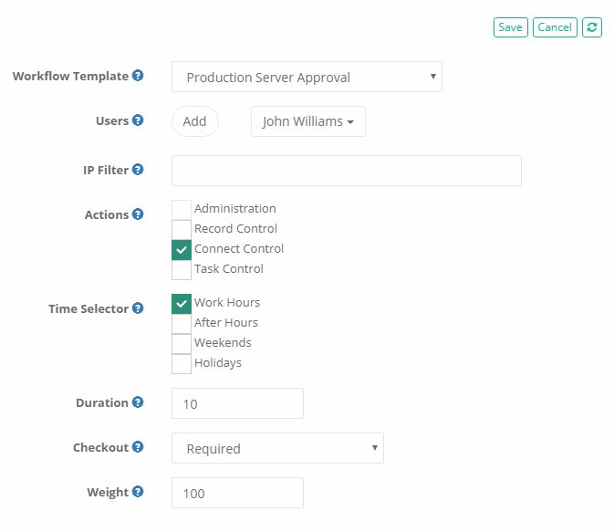Expand the John Williams user dropdown
Image resolution: width=614 pixels, height=532 pixels.
307,121
